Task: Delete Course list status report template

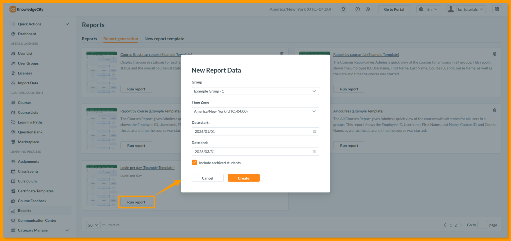Action: click(x=282, y=53)
